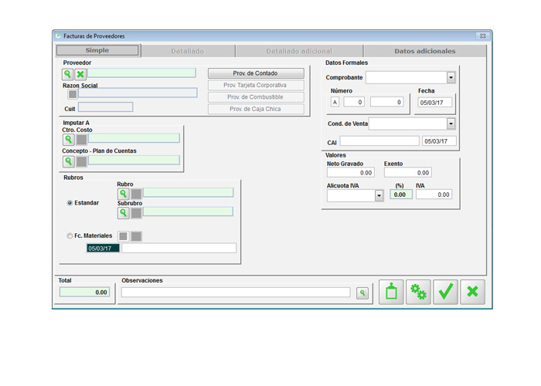The width and height of the screenshot is (541, 386).
Task: Switch to the Datos adicionales tab
Action: pyautogui.click(x=424, y=51)
